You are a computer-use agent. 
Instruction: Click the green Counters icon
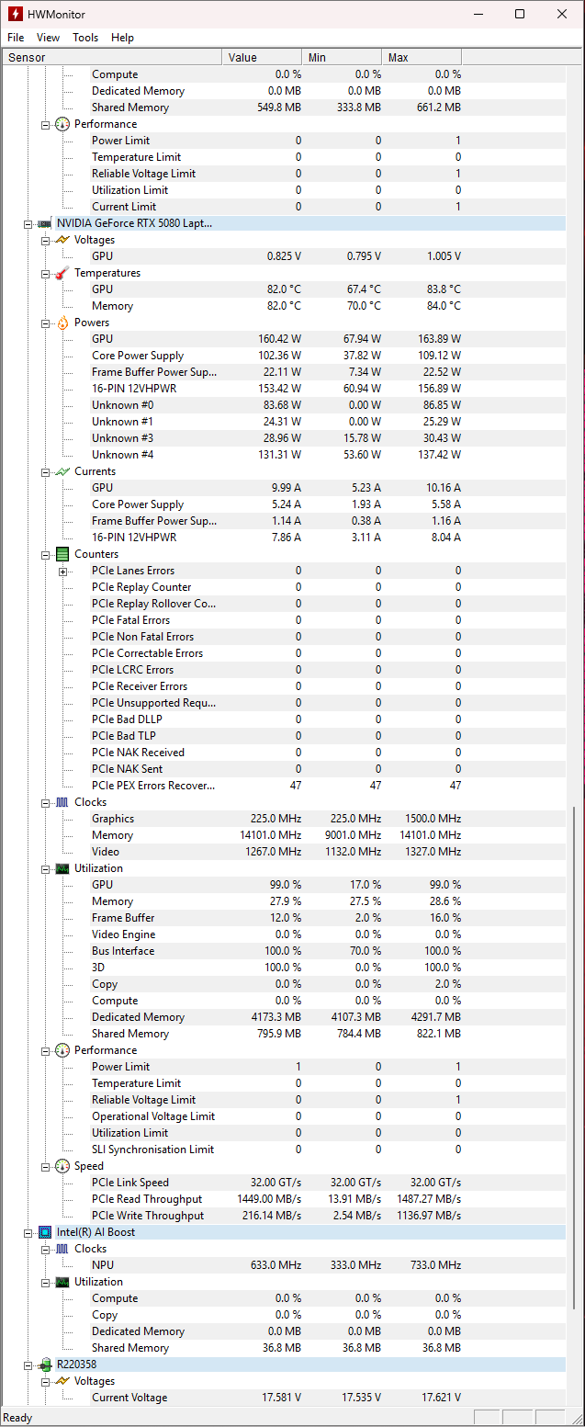(62, 554)
